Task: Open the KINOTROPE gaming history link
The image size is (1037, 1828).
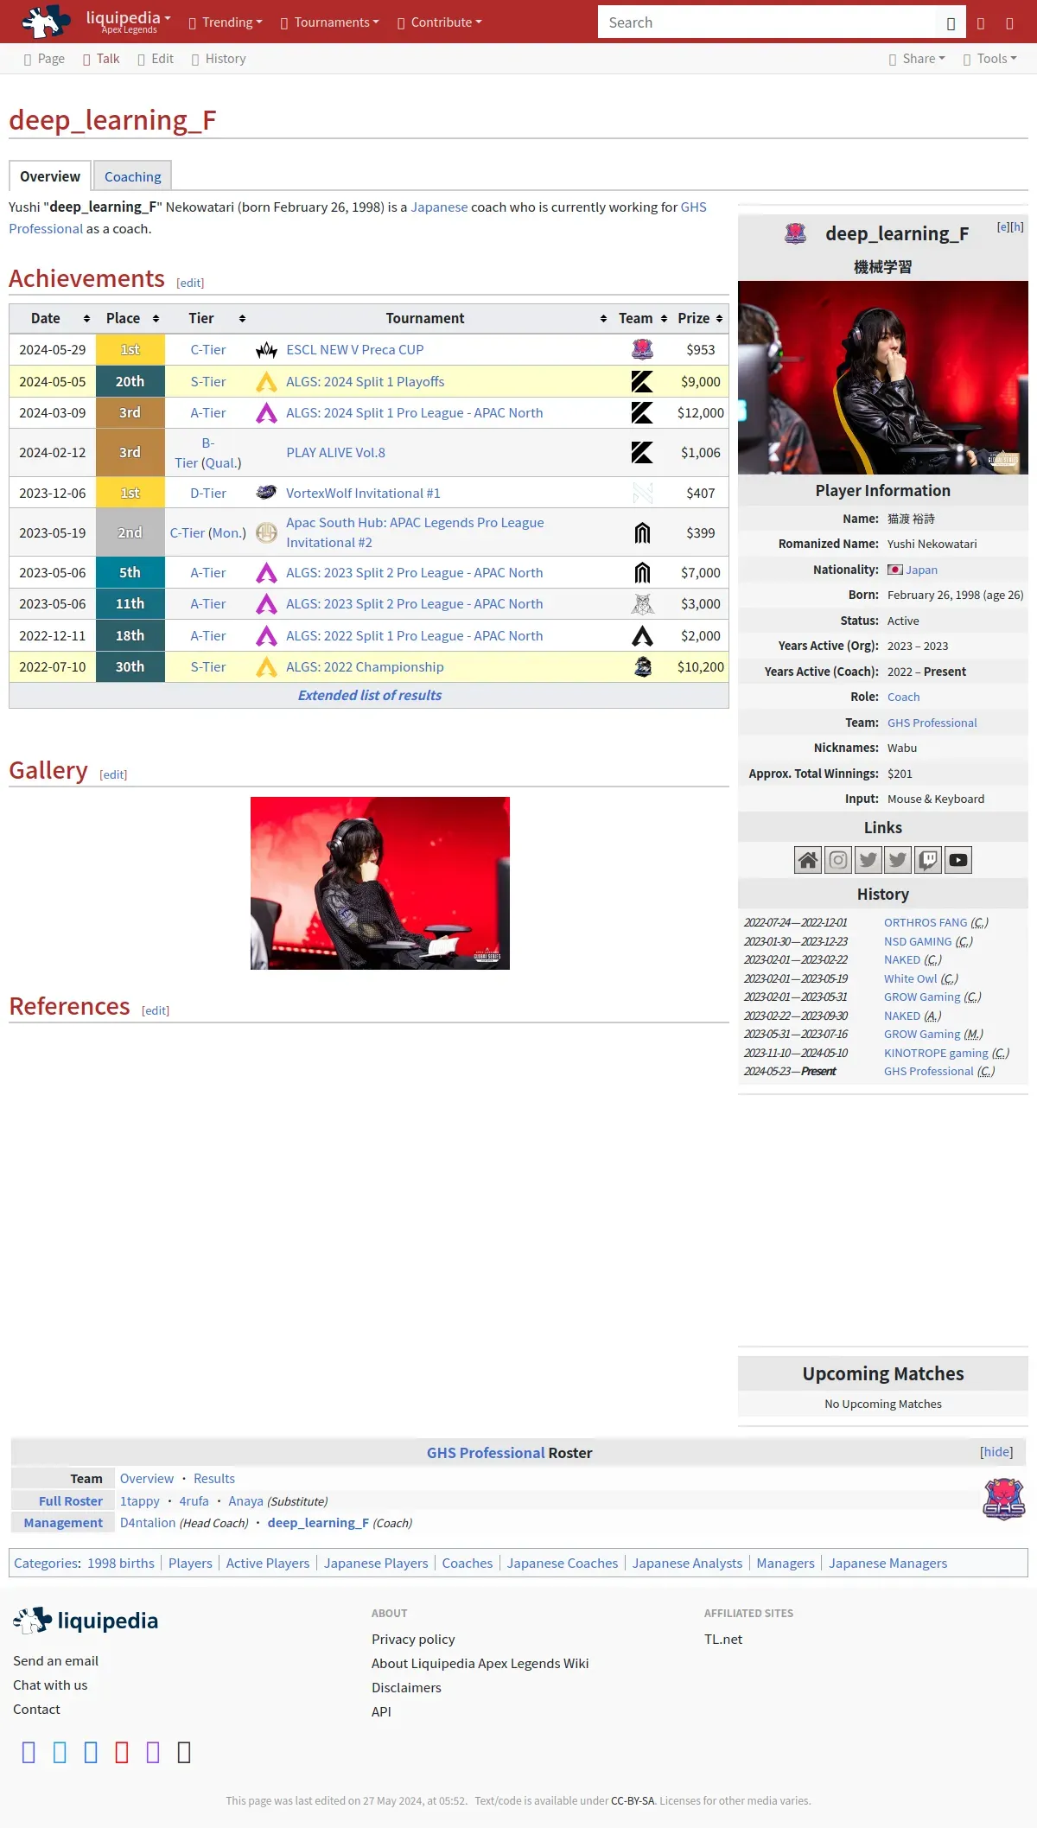Action: (936, 1053)
